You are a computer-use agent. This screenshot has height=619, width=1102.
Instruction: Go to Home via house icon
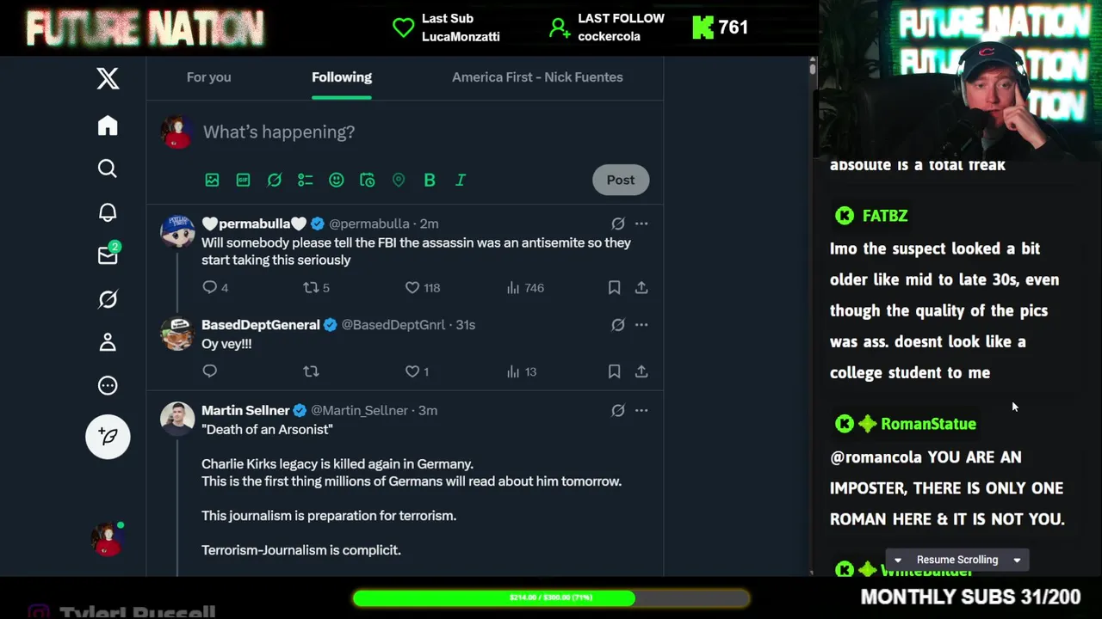108,126
